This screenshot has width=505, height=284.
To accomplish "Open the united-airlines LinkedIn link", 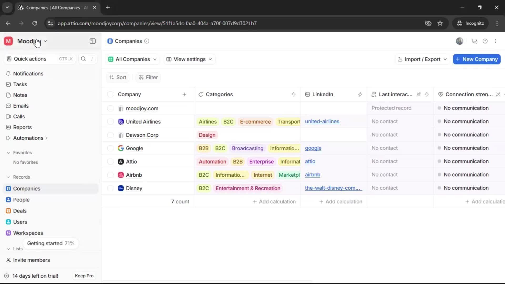I will click(322, 121).
